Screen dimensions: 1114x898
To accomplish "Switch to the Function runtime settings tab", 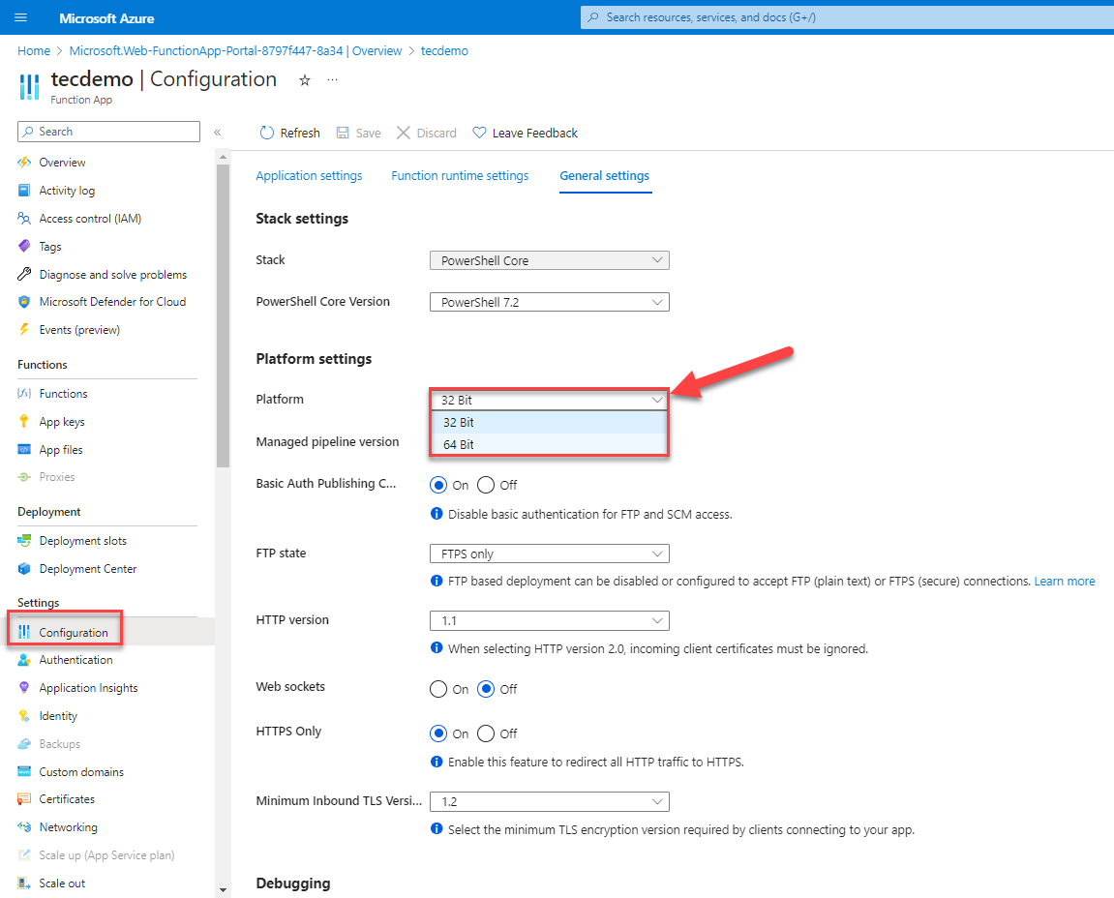I will tap(460, 175).
